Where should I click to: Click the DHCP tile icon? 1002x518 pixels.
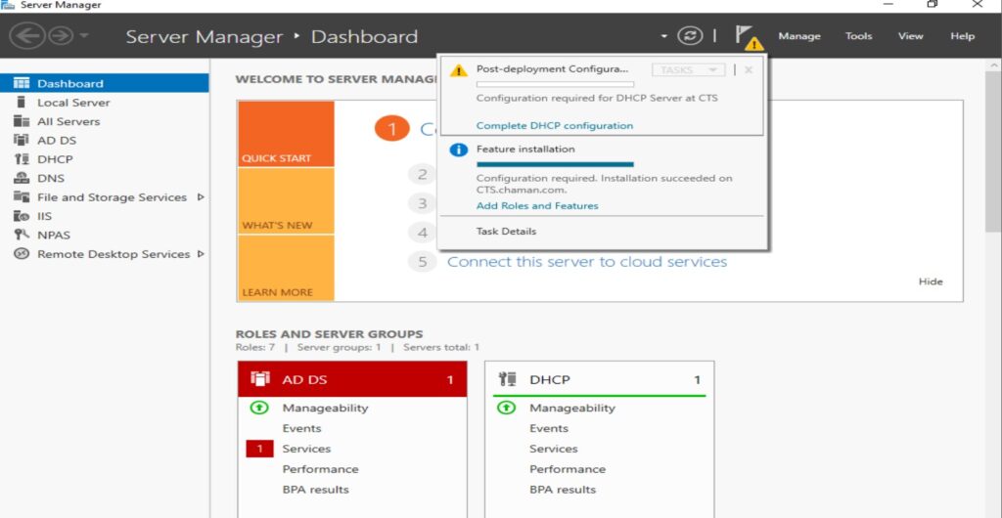click(x=508, y=379)
